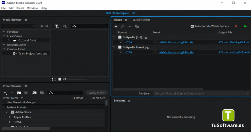This screenshot has height=132, width=251.
Task: Stop the Queue with red button
Action: (236, 26)
